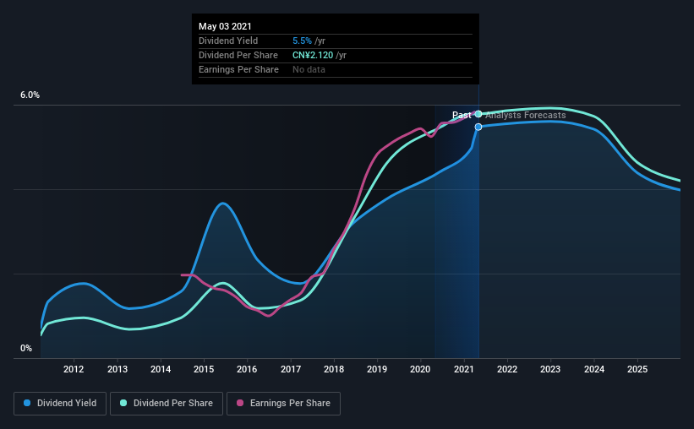Click the 2022 x-axis label
Screen dimensions: 694x429
click(507, 369)
